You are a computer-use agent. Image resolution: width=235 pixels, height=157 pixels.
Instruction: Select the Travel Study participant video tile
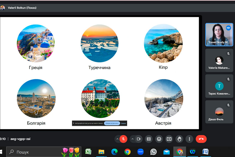click(x=219, y=35)
